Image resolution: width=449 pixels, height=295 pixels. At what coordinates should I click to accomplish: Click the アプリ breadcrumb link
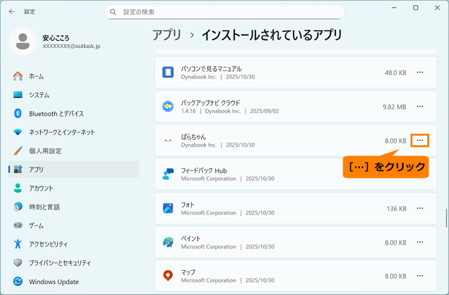click(167, 35)
